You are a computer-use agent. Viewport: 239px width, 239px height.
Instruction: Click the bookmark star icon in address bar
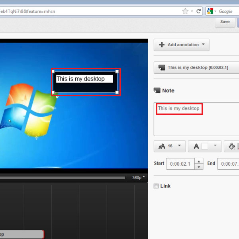pos(185,11)
